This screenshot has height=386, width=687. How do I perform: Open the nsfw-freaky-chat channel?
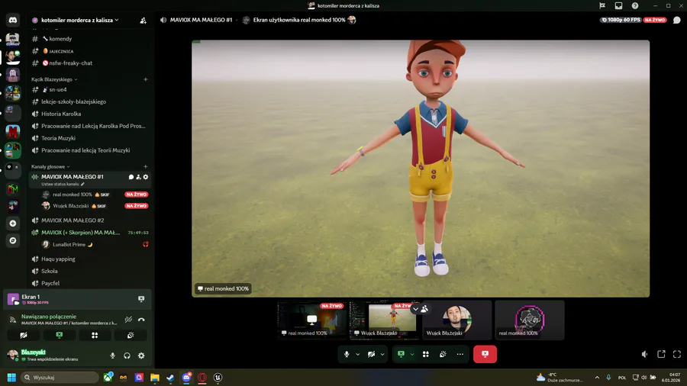pos(90,63)
